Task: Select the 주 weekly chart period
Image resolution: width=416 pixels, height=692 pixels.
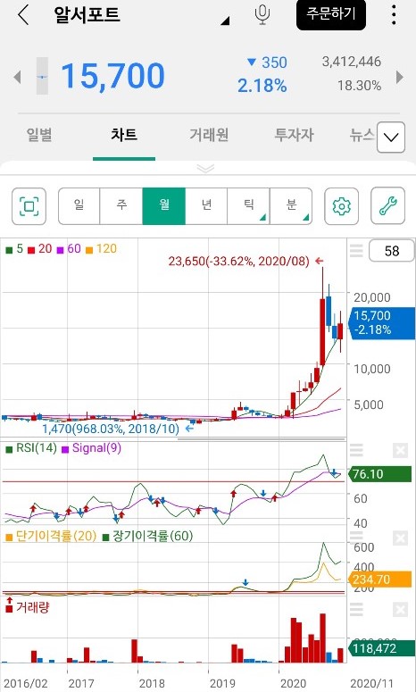Action: 121,206
